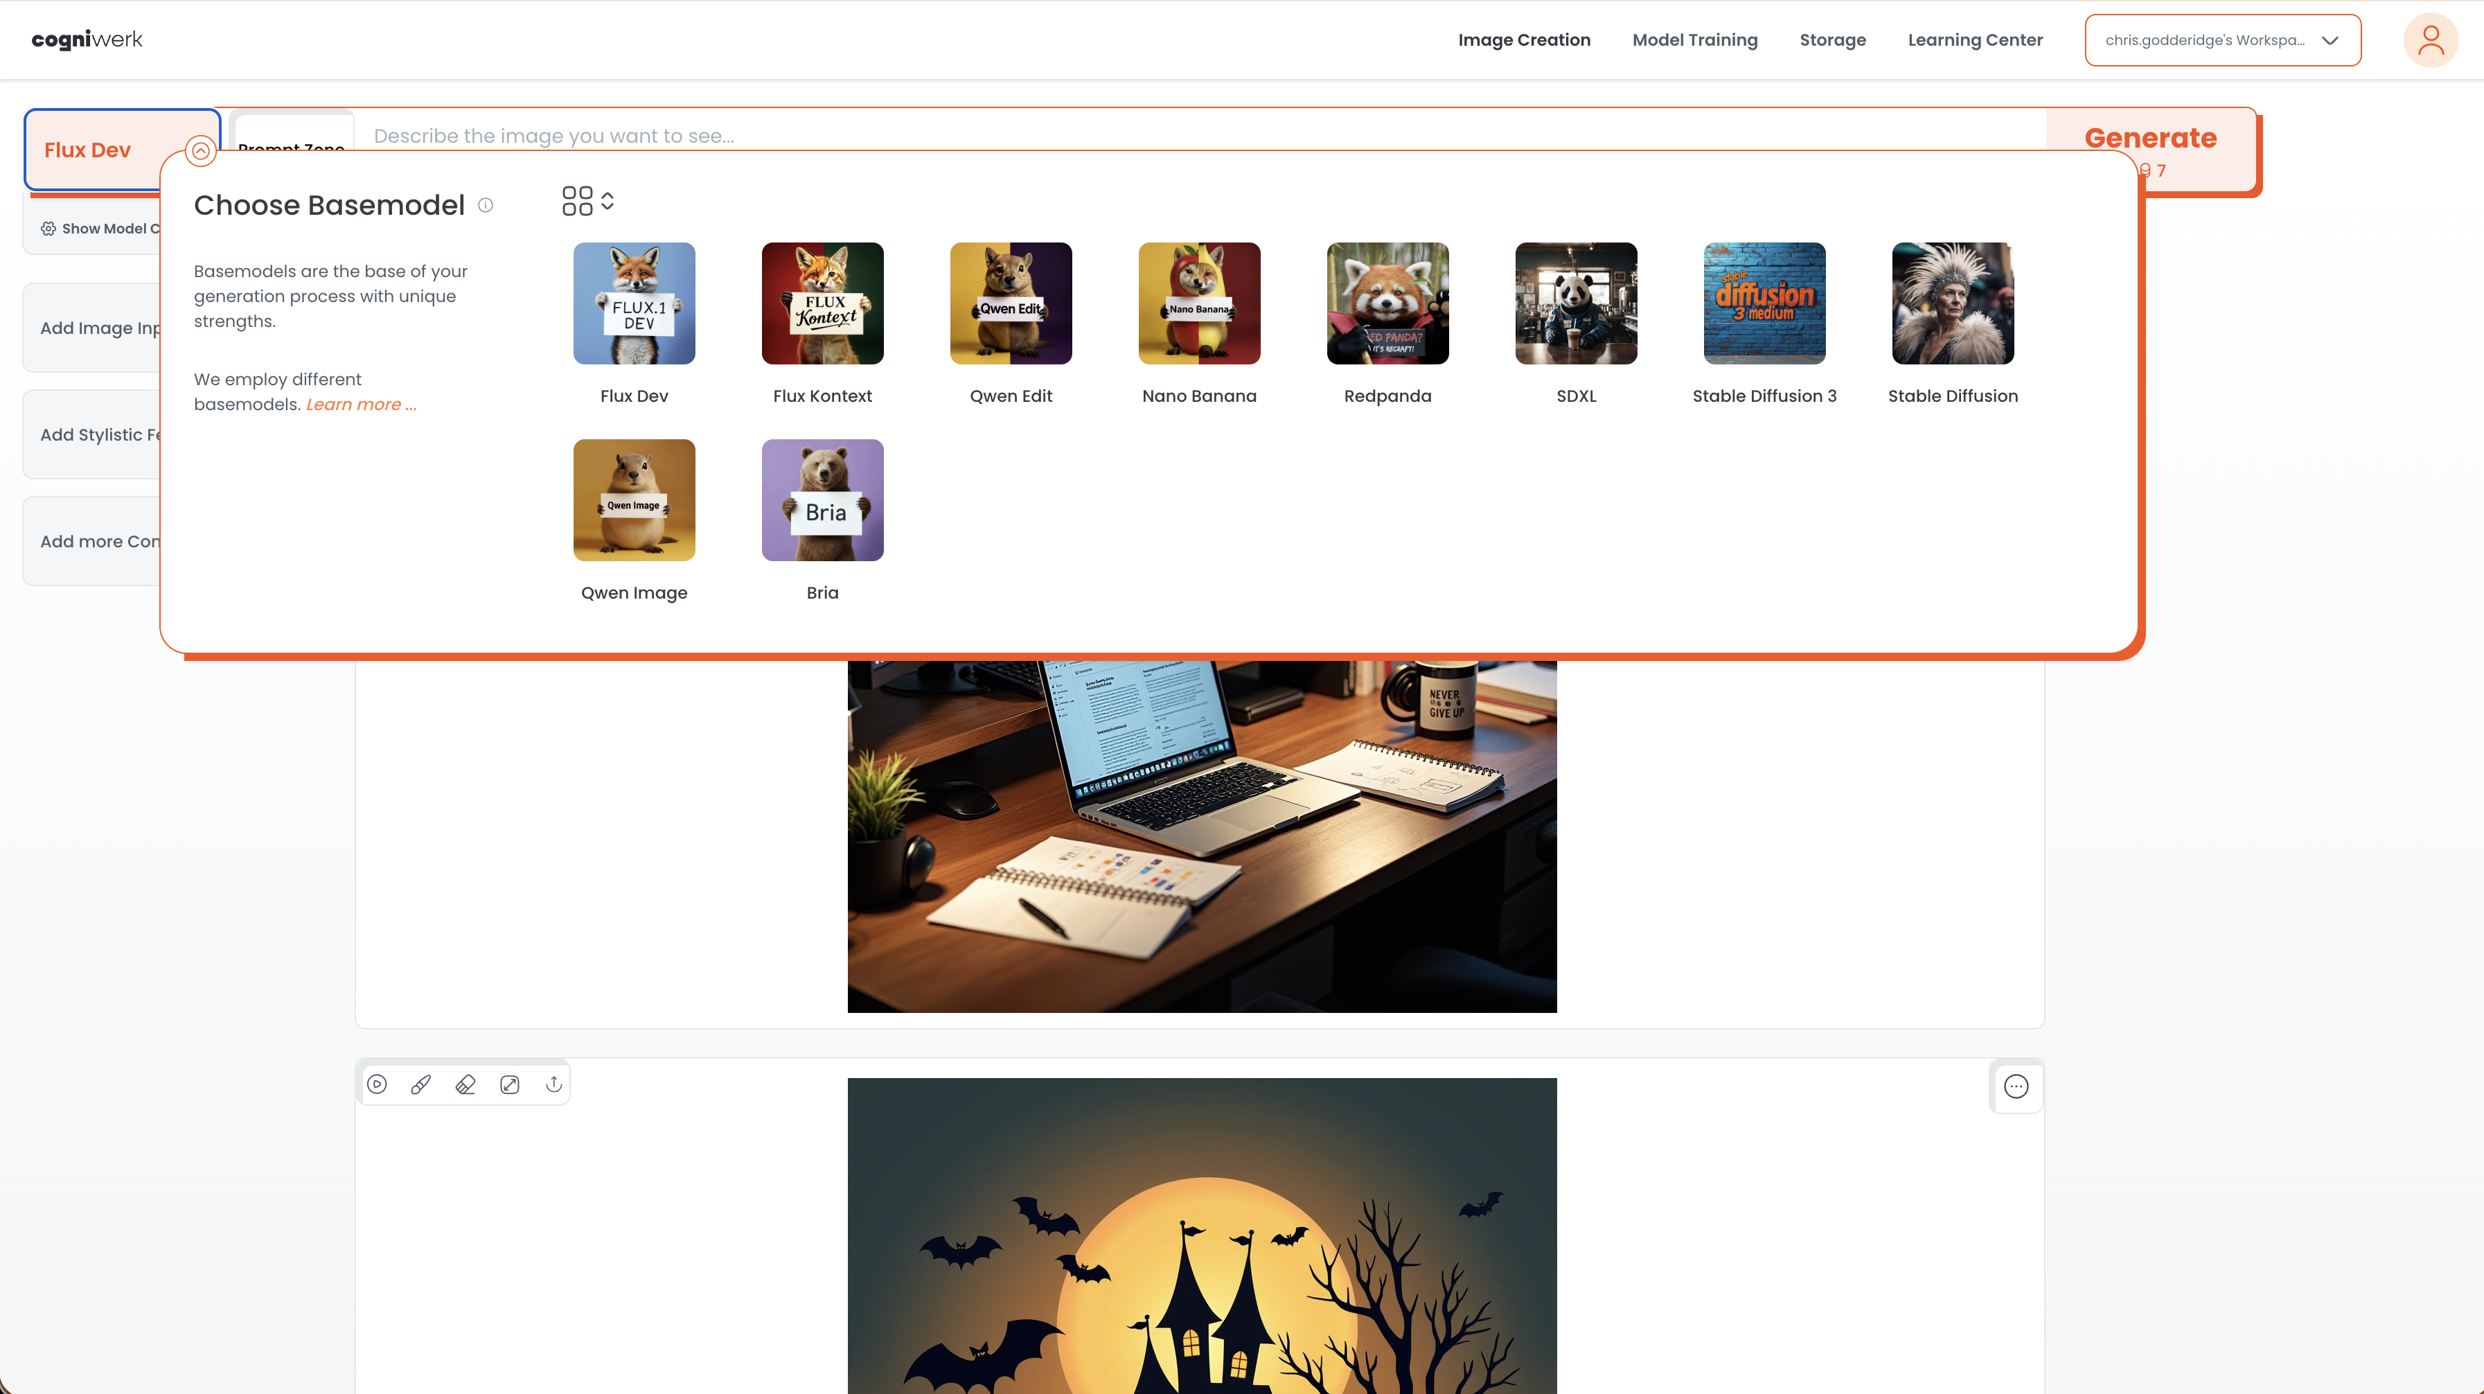Choose the Flux Kontext basemodel thumbnail

coord(822,303)
